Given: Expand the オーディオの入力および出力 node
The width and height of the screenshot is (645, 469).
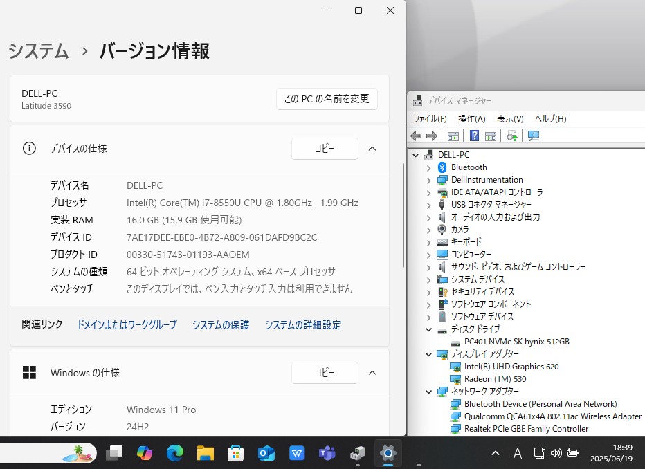Looking at the screenshot, I should click(x=428, y=217).
